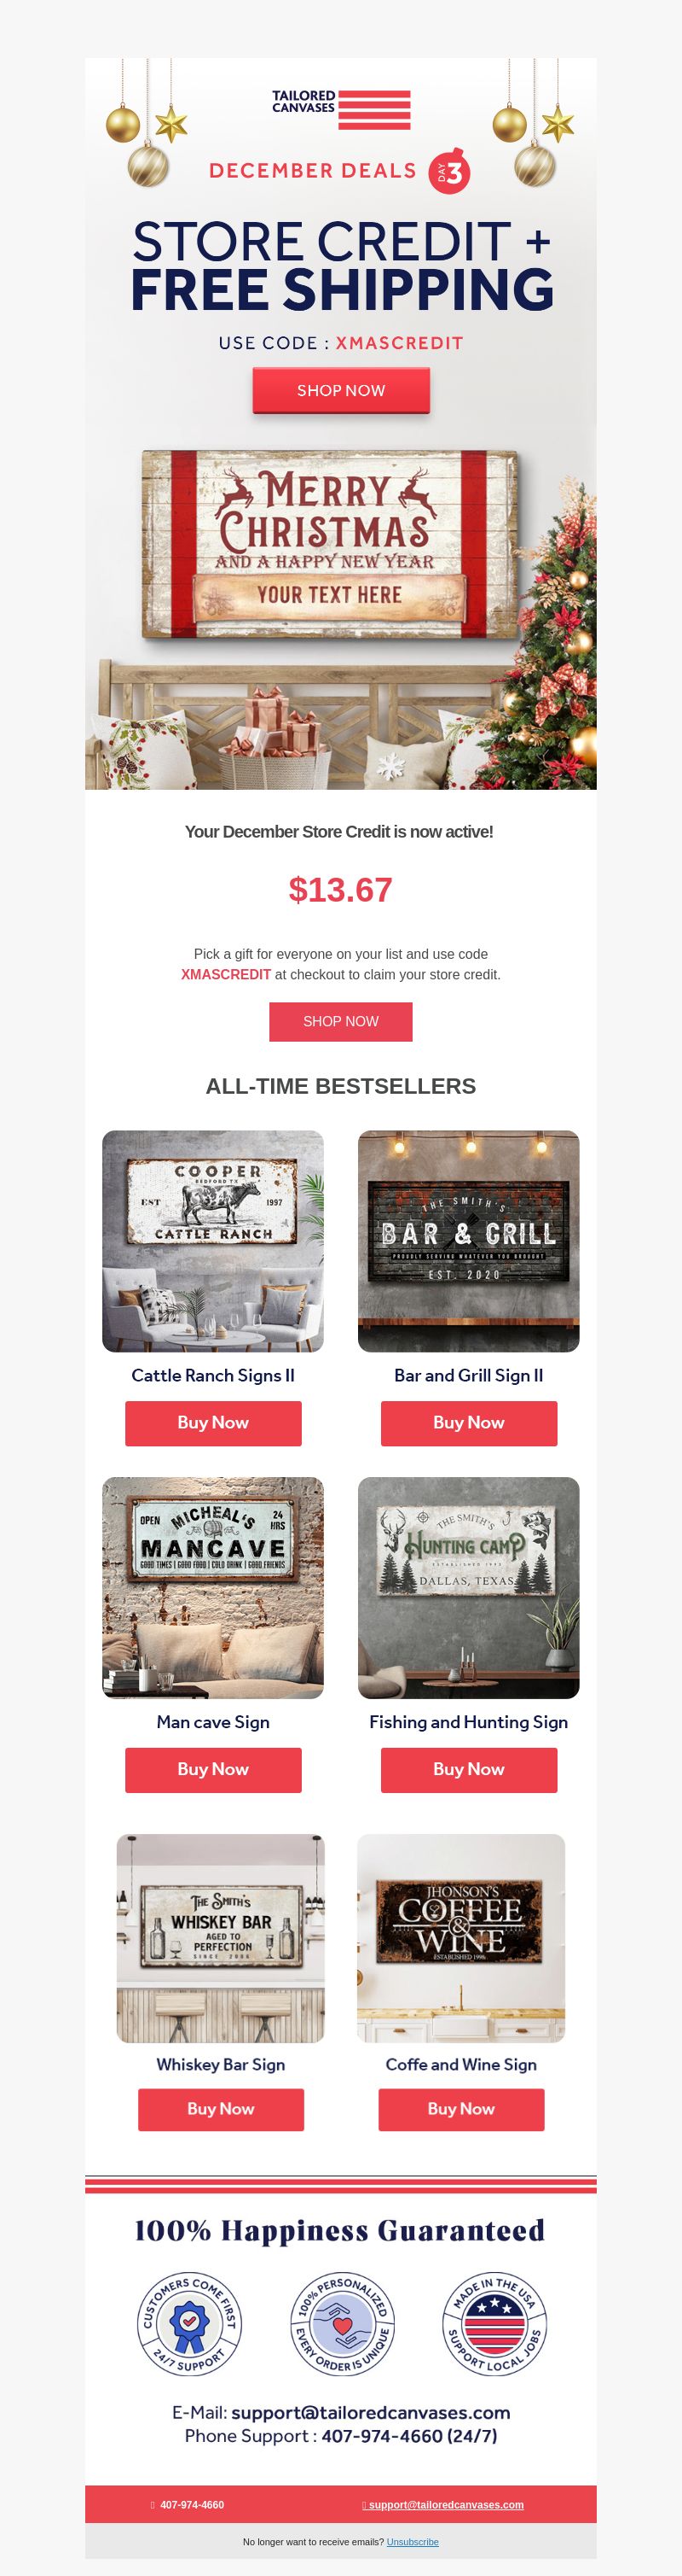Buy the Fishing and Hunting Sign
Viewport: 682px width, 2576px height.
pyautogui.click(x=468, y=1769)
